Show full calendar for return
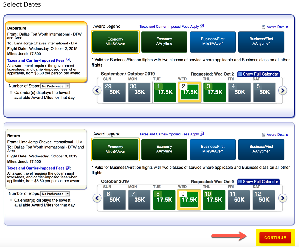299x247 pixels. click(x=258, y=182)
